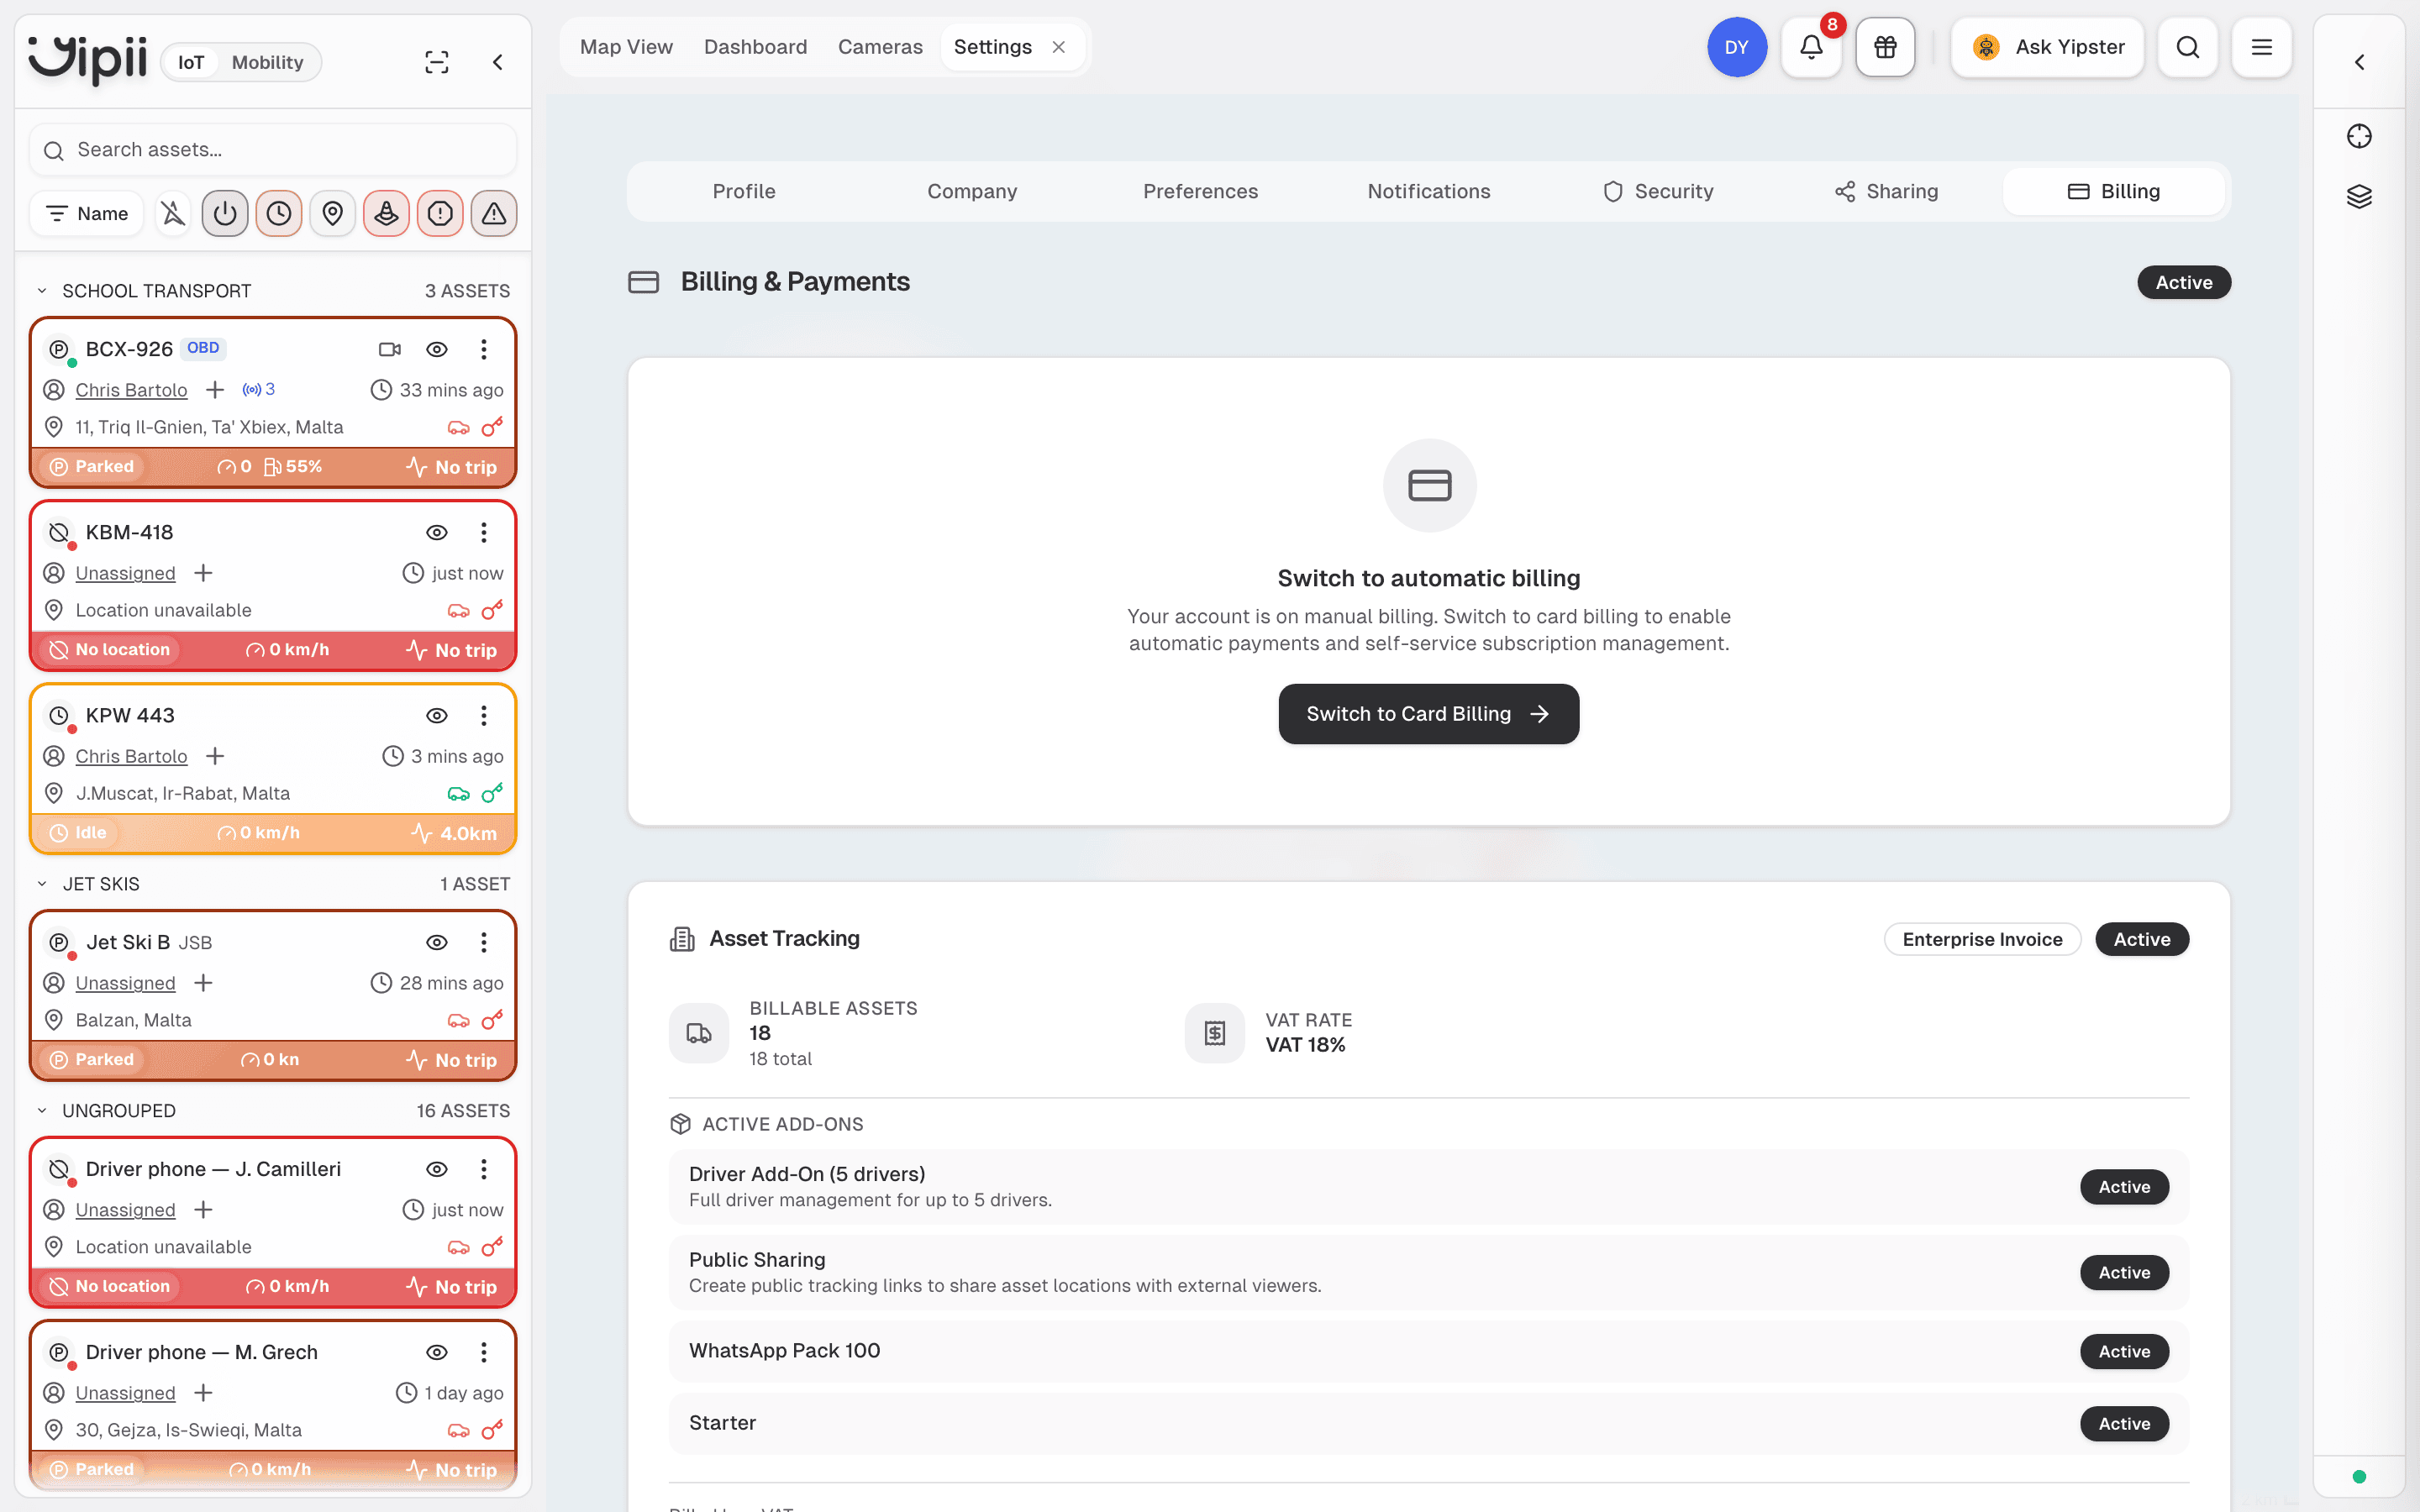The image size is (2420, 1512).
Task: Toggle the power/ignition filter
Action: [225, 213]
